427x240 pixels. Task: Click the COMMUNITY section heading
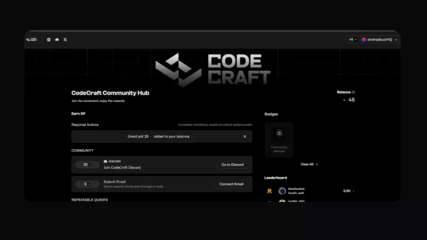pyautogui.click(x=82, y=150)
